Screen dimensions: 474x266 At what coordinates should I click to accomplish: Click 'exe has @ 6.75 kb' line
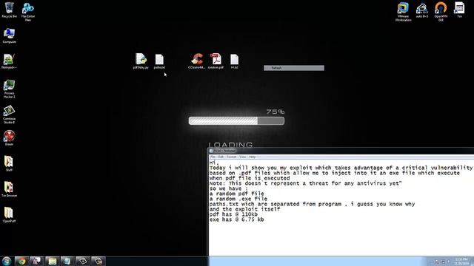point(236,219)
